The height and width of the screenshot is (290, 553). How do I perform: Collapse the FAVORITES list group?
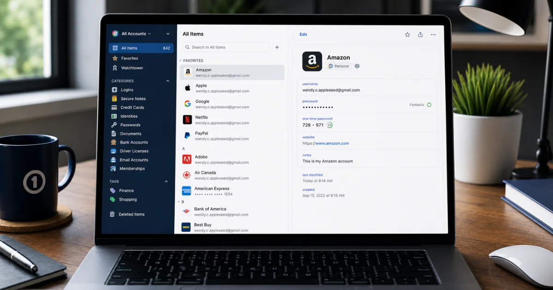[x=181, y=61]
